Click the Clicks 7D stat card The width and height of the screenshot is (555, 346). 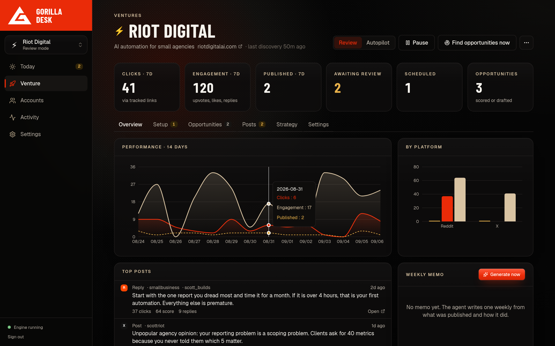pos(147,87)
